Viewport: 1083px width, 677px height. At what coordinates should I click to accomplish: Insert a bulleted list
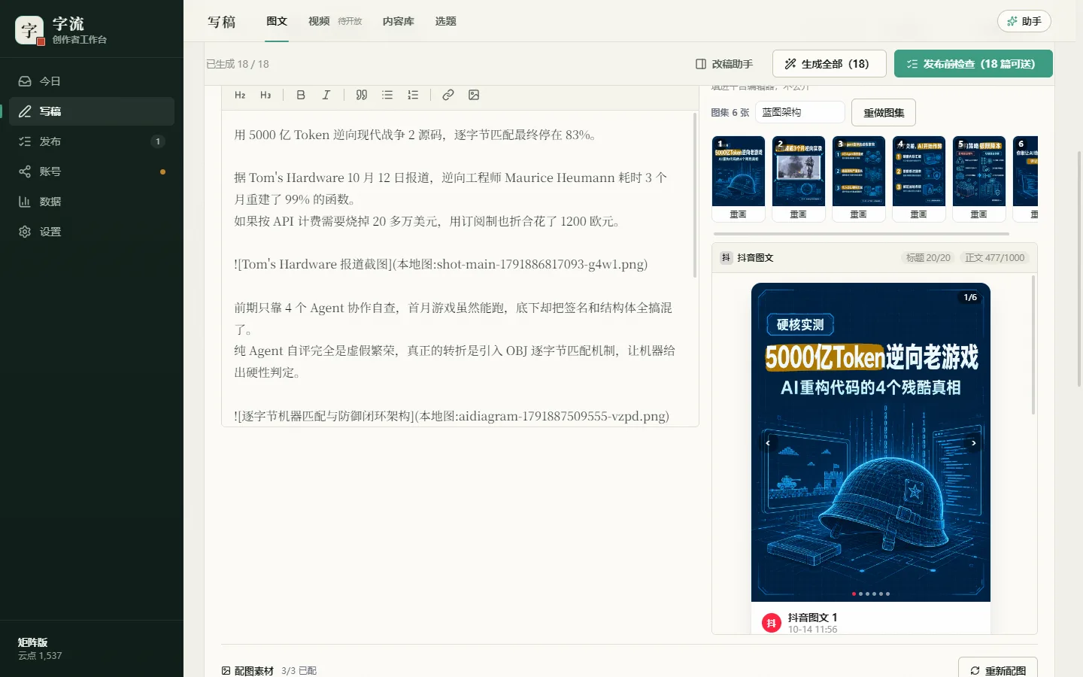[x=387, y=95]
